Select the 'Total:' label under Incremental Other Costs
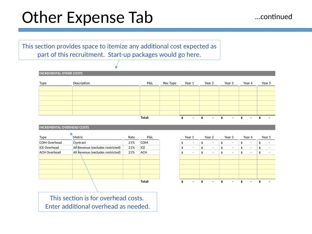Image resolution: width=312 pixels, height=234 pixels. tap(145, 118)
